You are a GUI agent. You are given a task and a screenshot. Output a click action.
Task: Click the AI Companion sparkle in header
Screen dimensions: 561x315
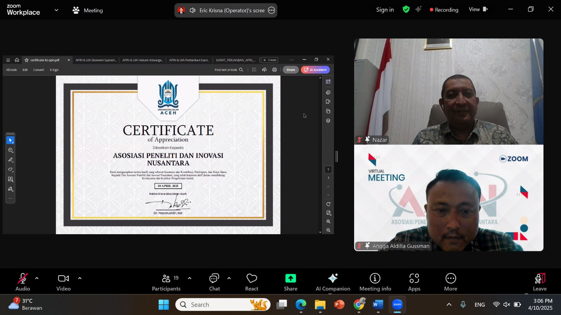(x=418, y=9)
